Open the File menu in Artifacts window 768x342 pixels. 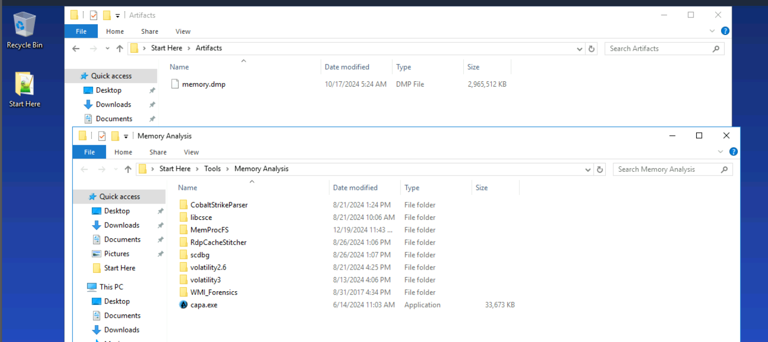[81, 31]
